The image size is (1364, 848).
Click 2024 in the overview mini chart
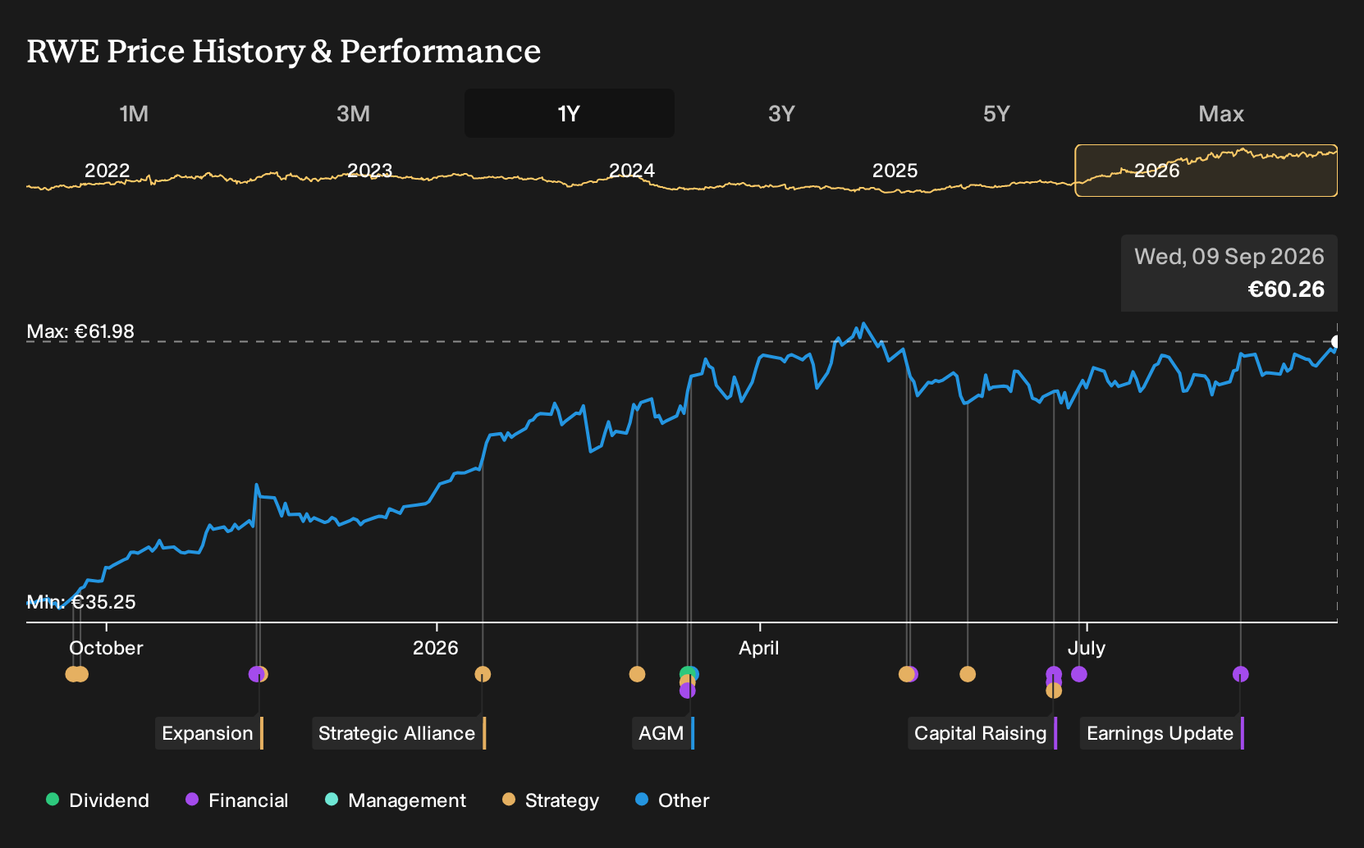pyautogui.click(x=632, y=171)
